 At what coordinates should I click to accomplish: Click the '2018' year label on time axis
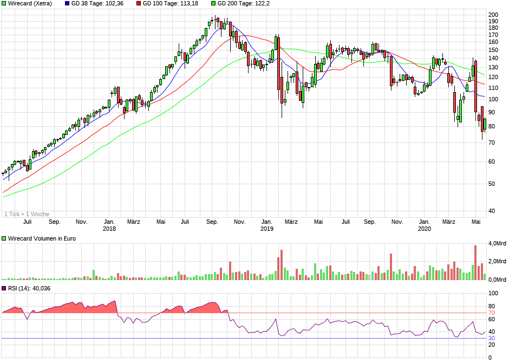click(x=109, y=229)
